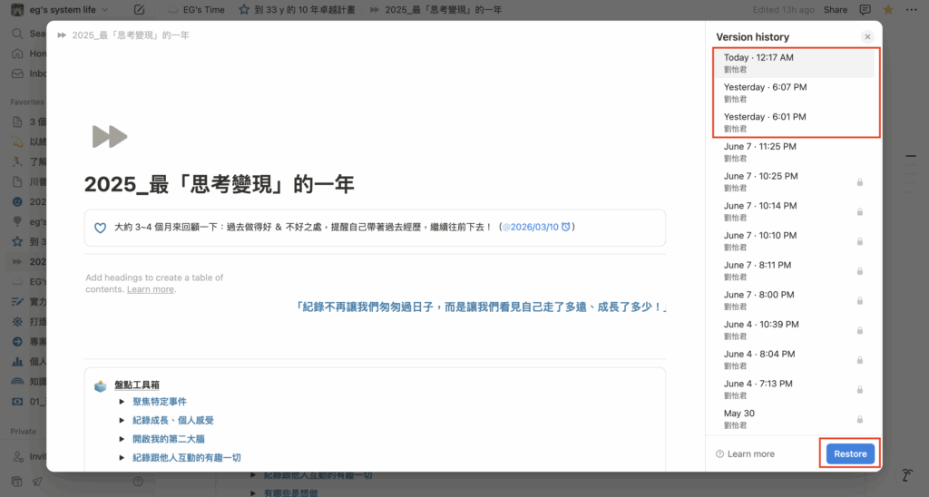Image resolution: width=929 pixels, height=497 pixels.
Task: Expand the 聚焦特定事件 toggle
Action: point(122,402)
